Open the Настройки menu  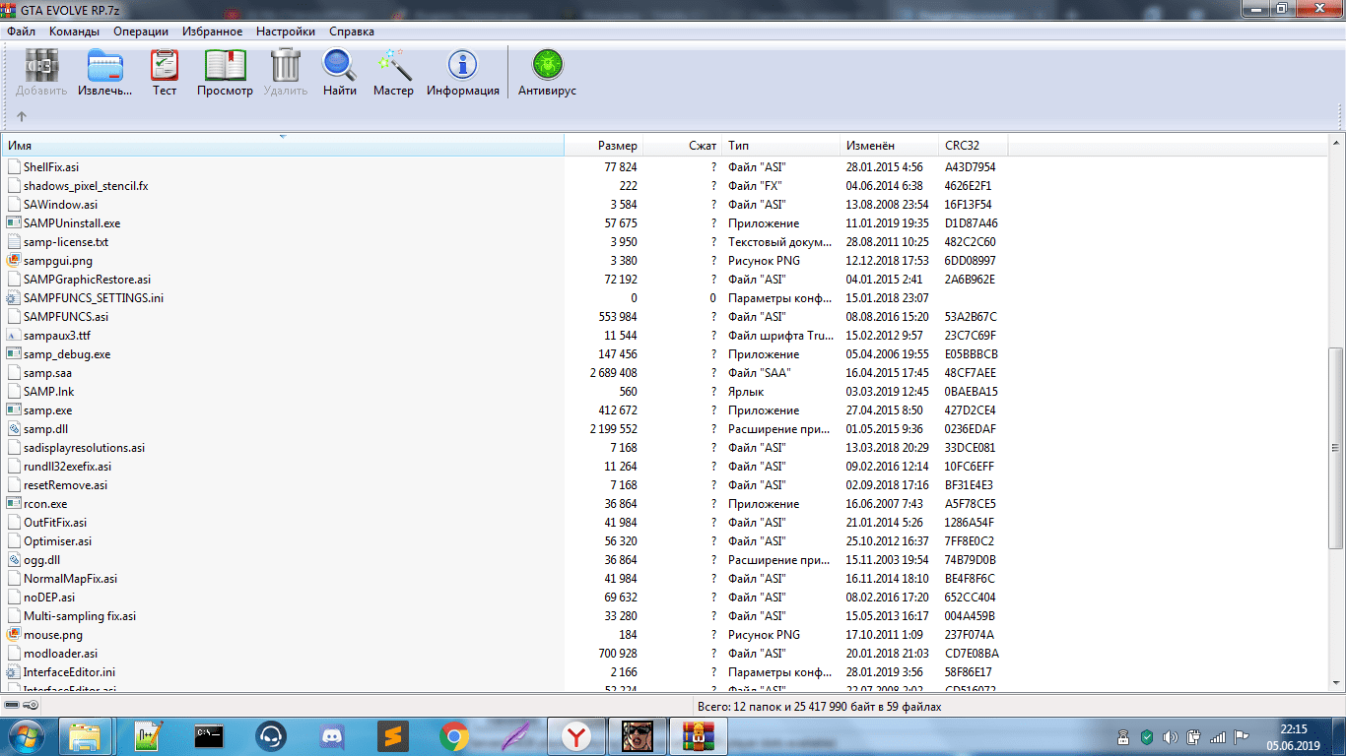285,31
